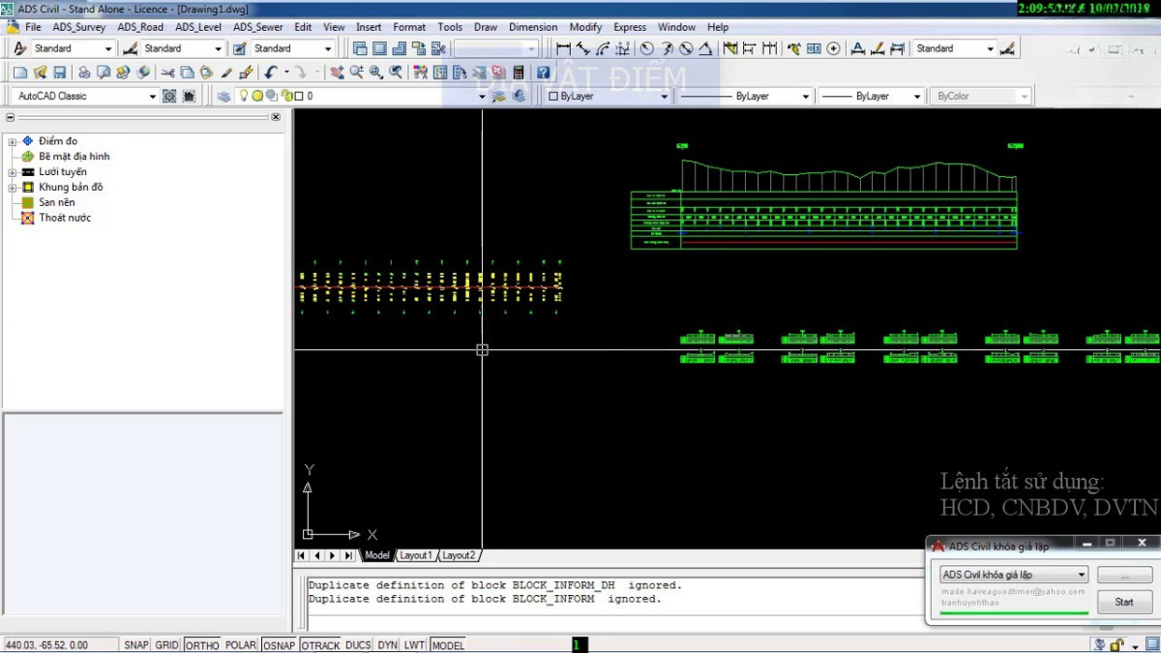
Task: Select the Zoom Realtime tool
Action: pos(356,73)
